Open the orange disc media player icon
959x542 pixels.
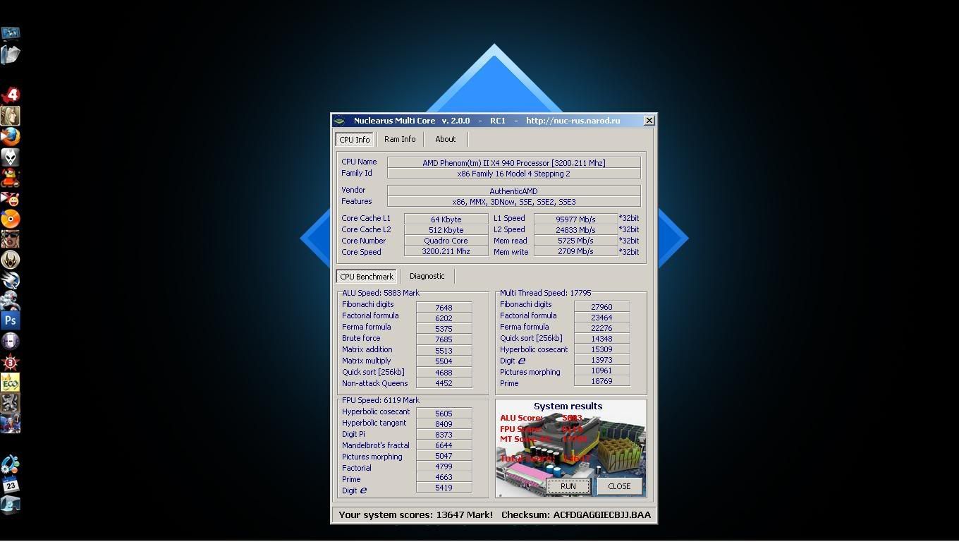pos(11,219)
